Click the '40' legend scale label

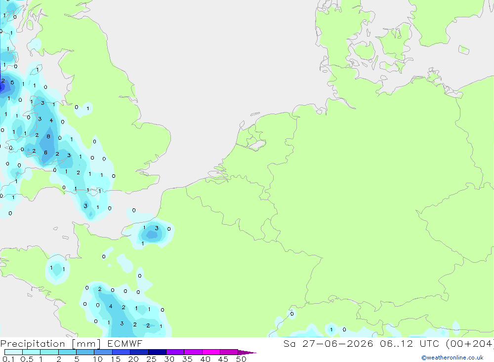(205, 359)
